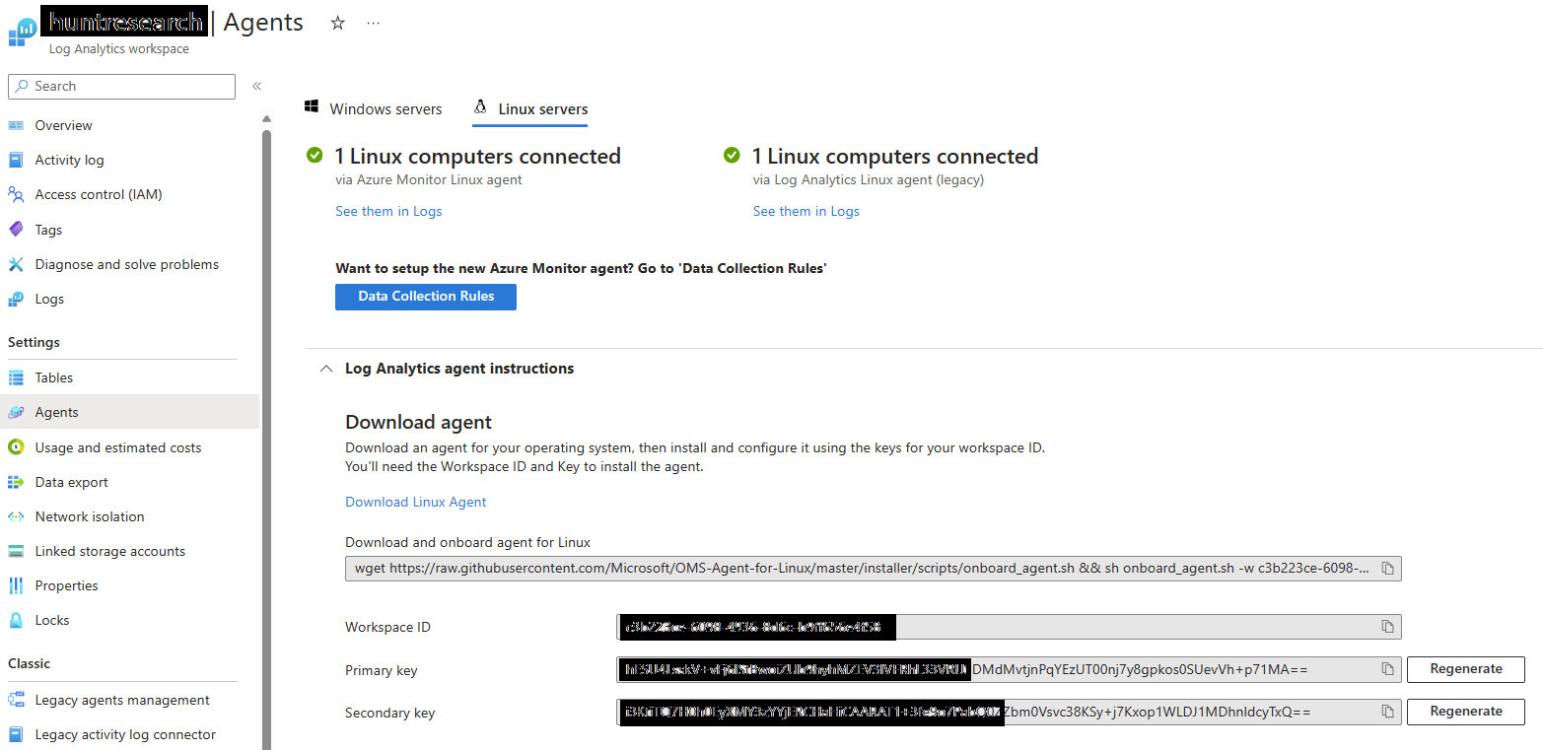The height and width of the screenshot is (750, 1543).
Task: See Azure Monitor Linux agents in Logs
Action: click(388, 211)
